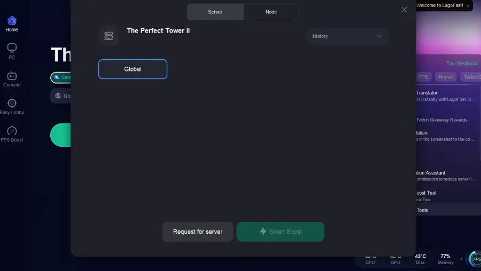The width and height of the screenshot is (481, 271).
Task: Click the History dropdown chevron arrow
Action: point(379,36)
